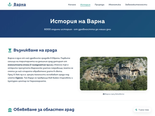Click the bold text Одесос
The width and height of the screenshot is (155, 116).
pyautogui.click(x=19, y=78)
